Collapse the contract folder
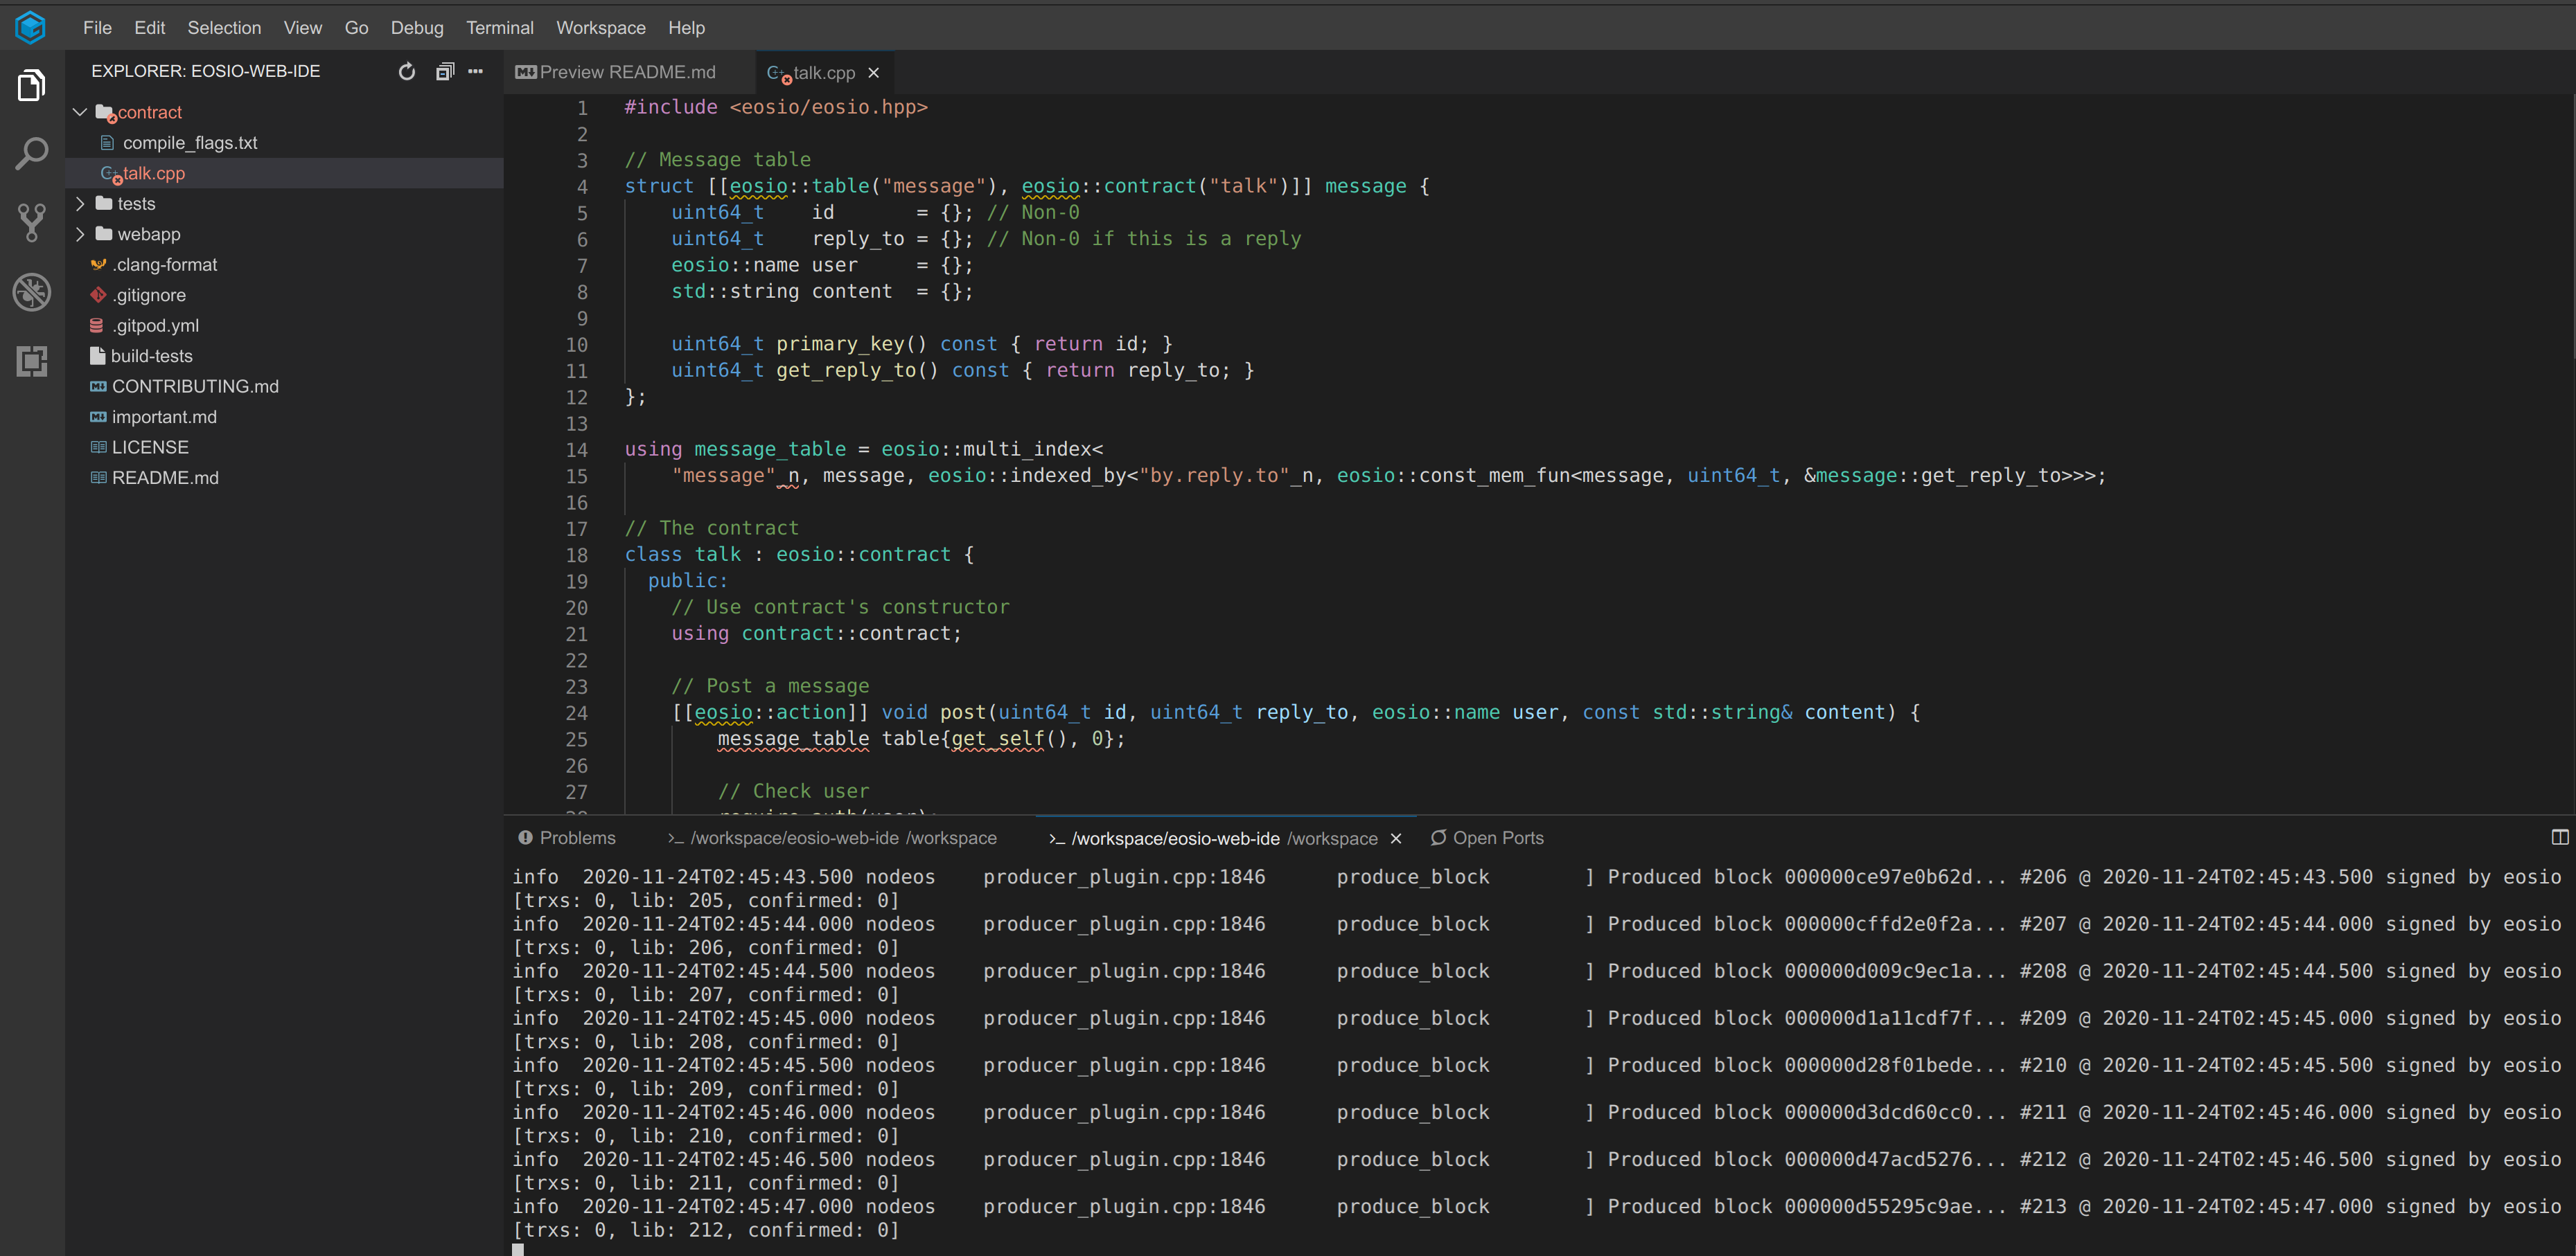 80,112
